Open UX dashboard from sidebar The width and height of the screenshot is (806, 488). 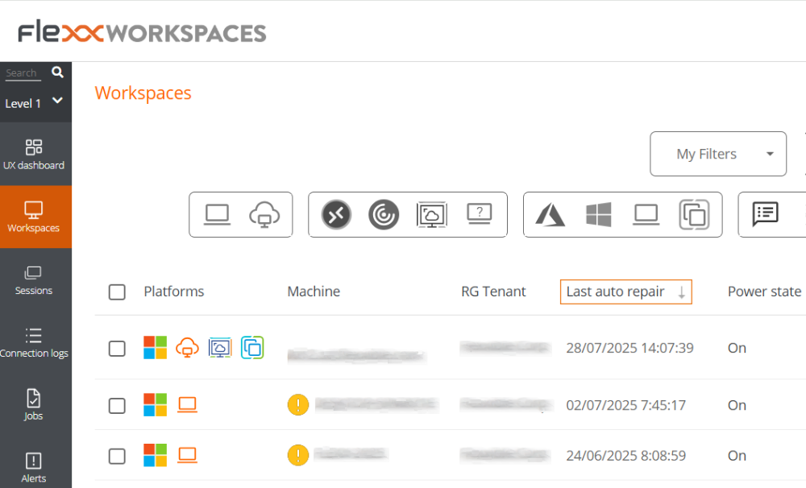click(x=34, y=155)
